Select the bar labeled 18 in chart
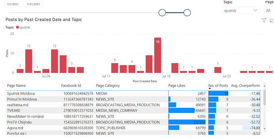274x139 pixels. pyautogui.click(x=158, y=55)
